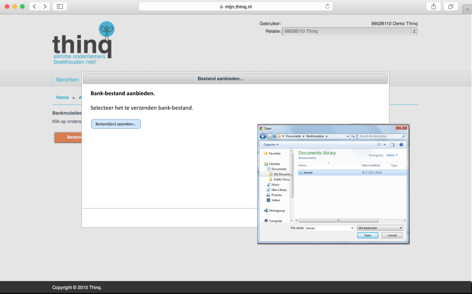The width and height of the screenshot is (472, 294).
Task: Open help with the question mark icon
Action: point(401,145)
